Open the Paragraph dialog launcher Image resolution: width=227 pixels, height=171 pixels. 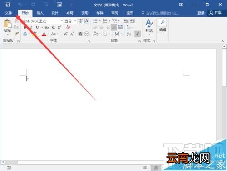pos(139,41)
